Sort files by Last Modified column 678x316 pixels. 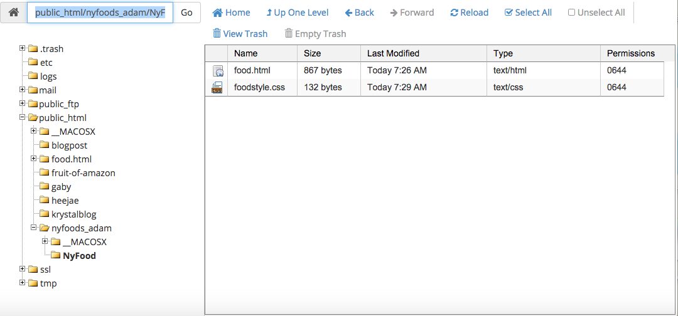pyautogui.click(x=393, y=53)
